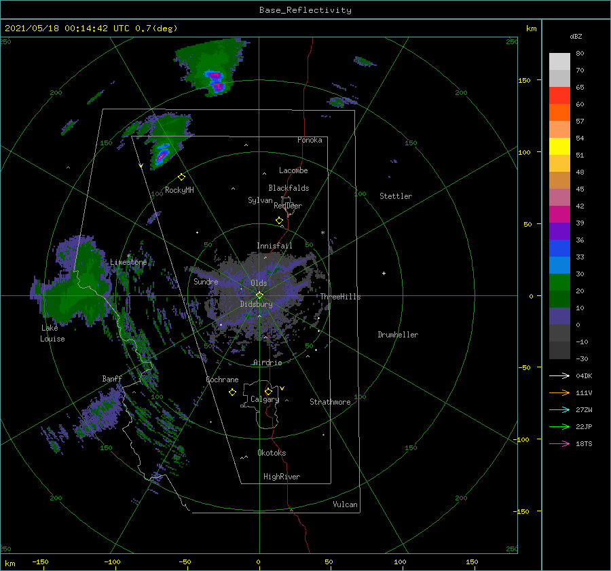
Task: Click the ThreeHills label
Action: tap(341, 297)
